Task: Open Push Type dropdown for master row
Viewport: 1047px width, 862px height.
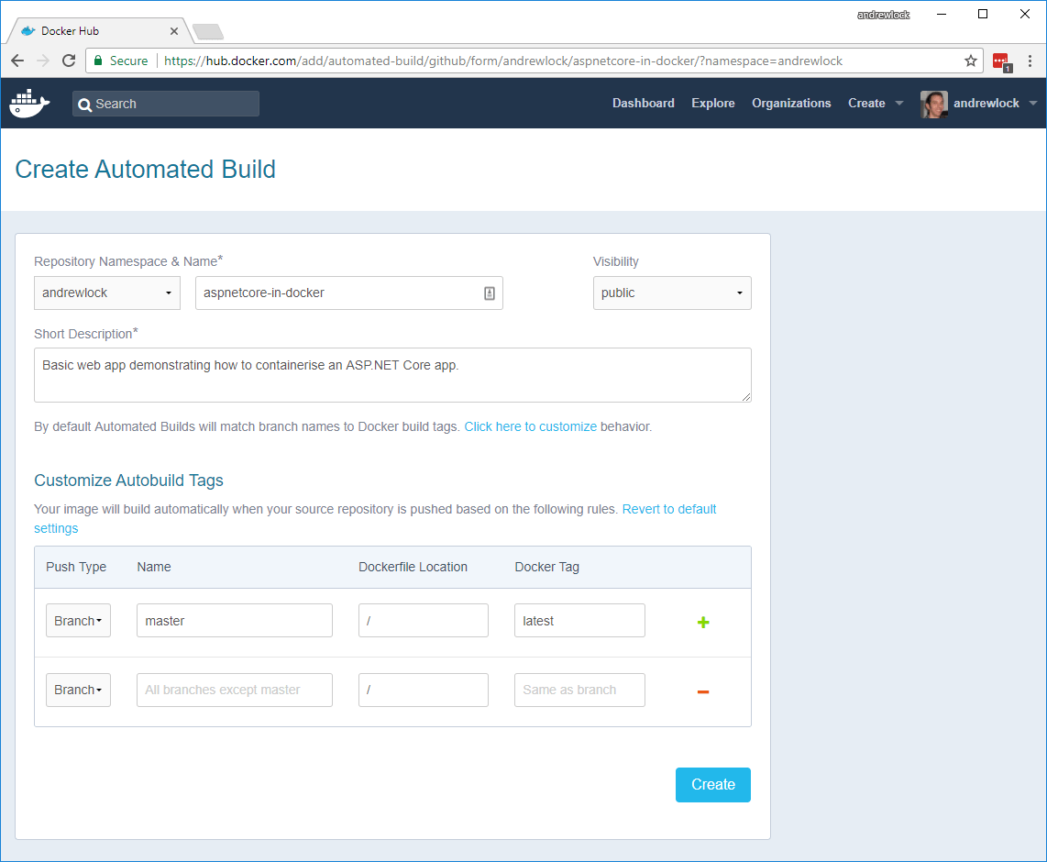Action: coord(78,621)
